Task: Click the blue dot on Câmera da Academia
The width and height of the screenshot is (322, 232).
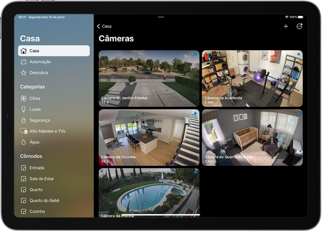Action: 299,54
